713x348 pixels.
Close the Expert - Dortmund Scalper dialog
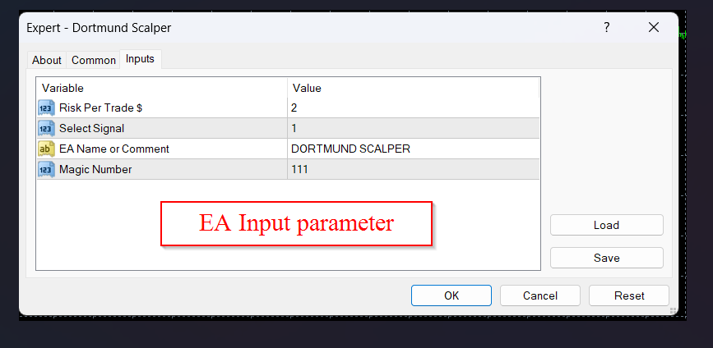click(x=654, y=28)
